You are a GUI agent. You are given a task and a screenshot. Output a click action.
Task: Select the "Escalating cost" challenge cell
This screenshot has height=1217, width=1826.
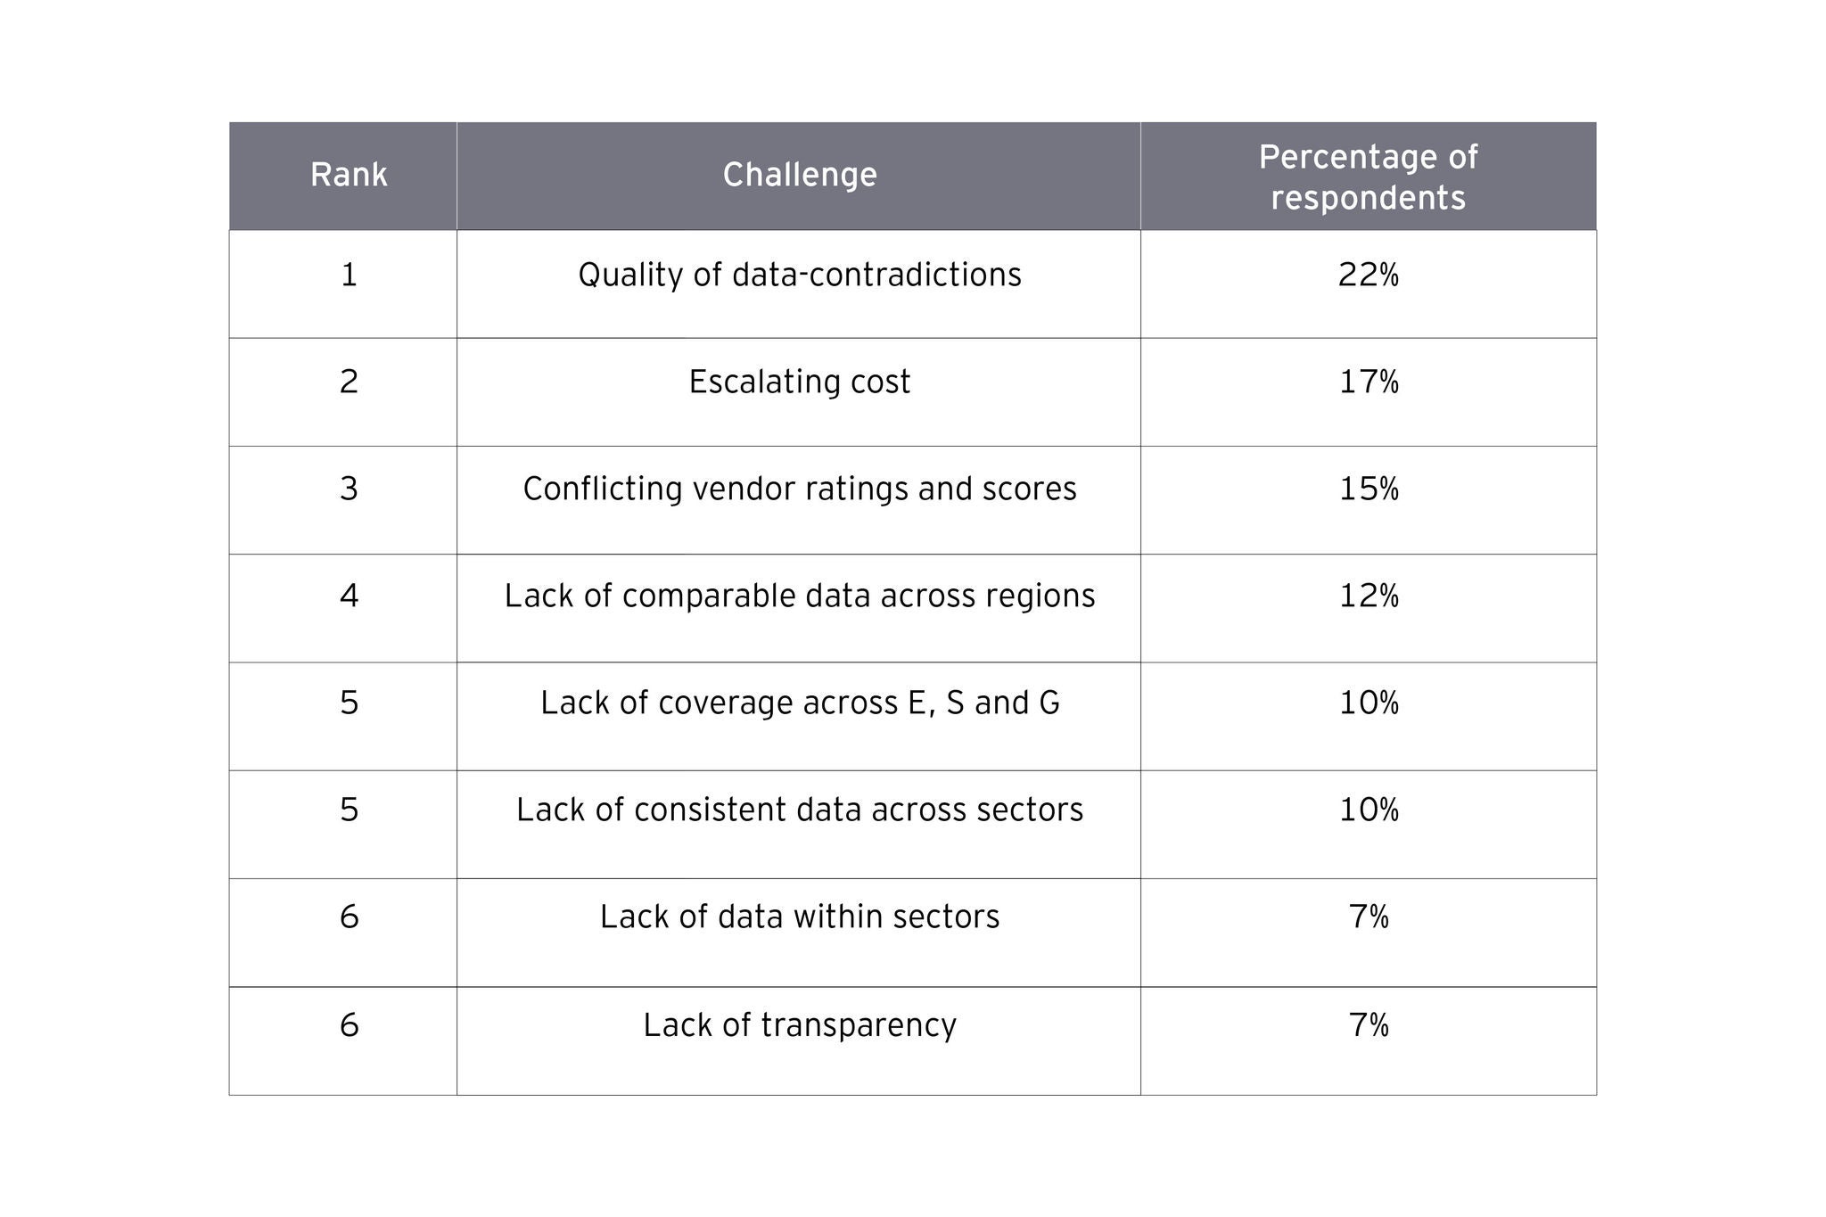click(799, 382)
